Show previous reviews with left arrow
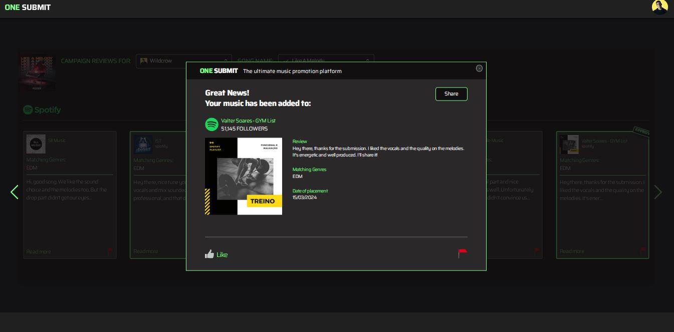Image resolution: width=674 pixels, height=332 pixels. (x=15, y=192)
